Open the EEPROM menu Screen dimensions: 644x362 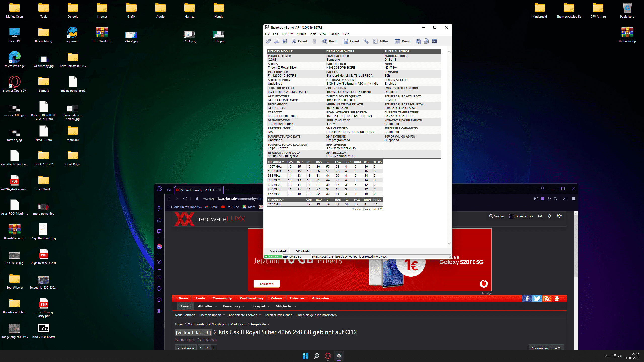(x=287, y=34)
